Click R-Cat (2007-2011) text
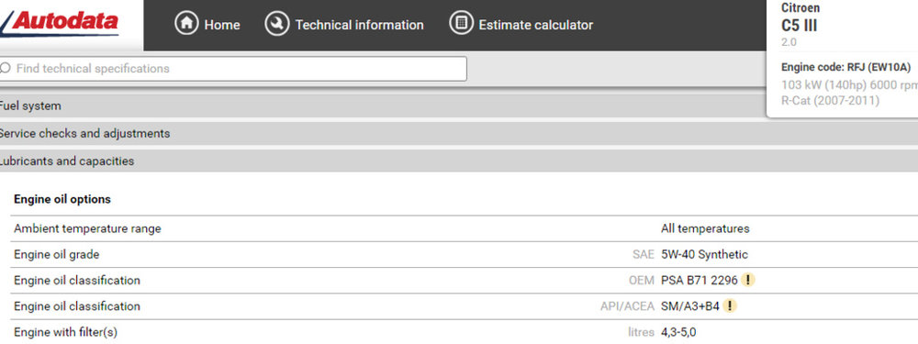 click(x=830, y=101)
